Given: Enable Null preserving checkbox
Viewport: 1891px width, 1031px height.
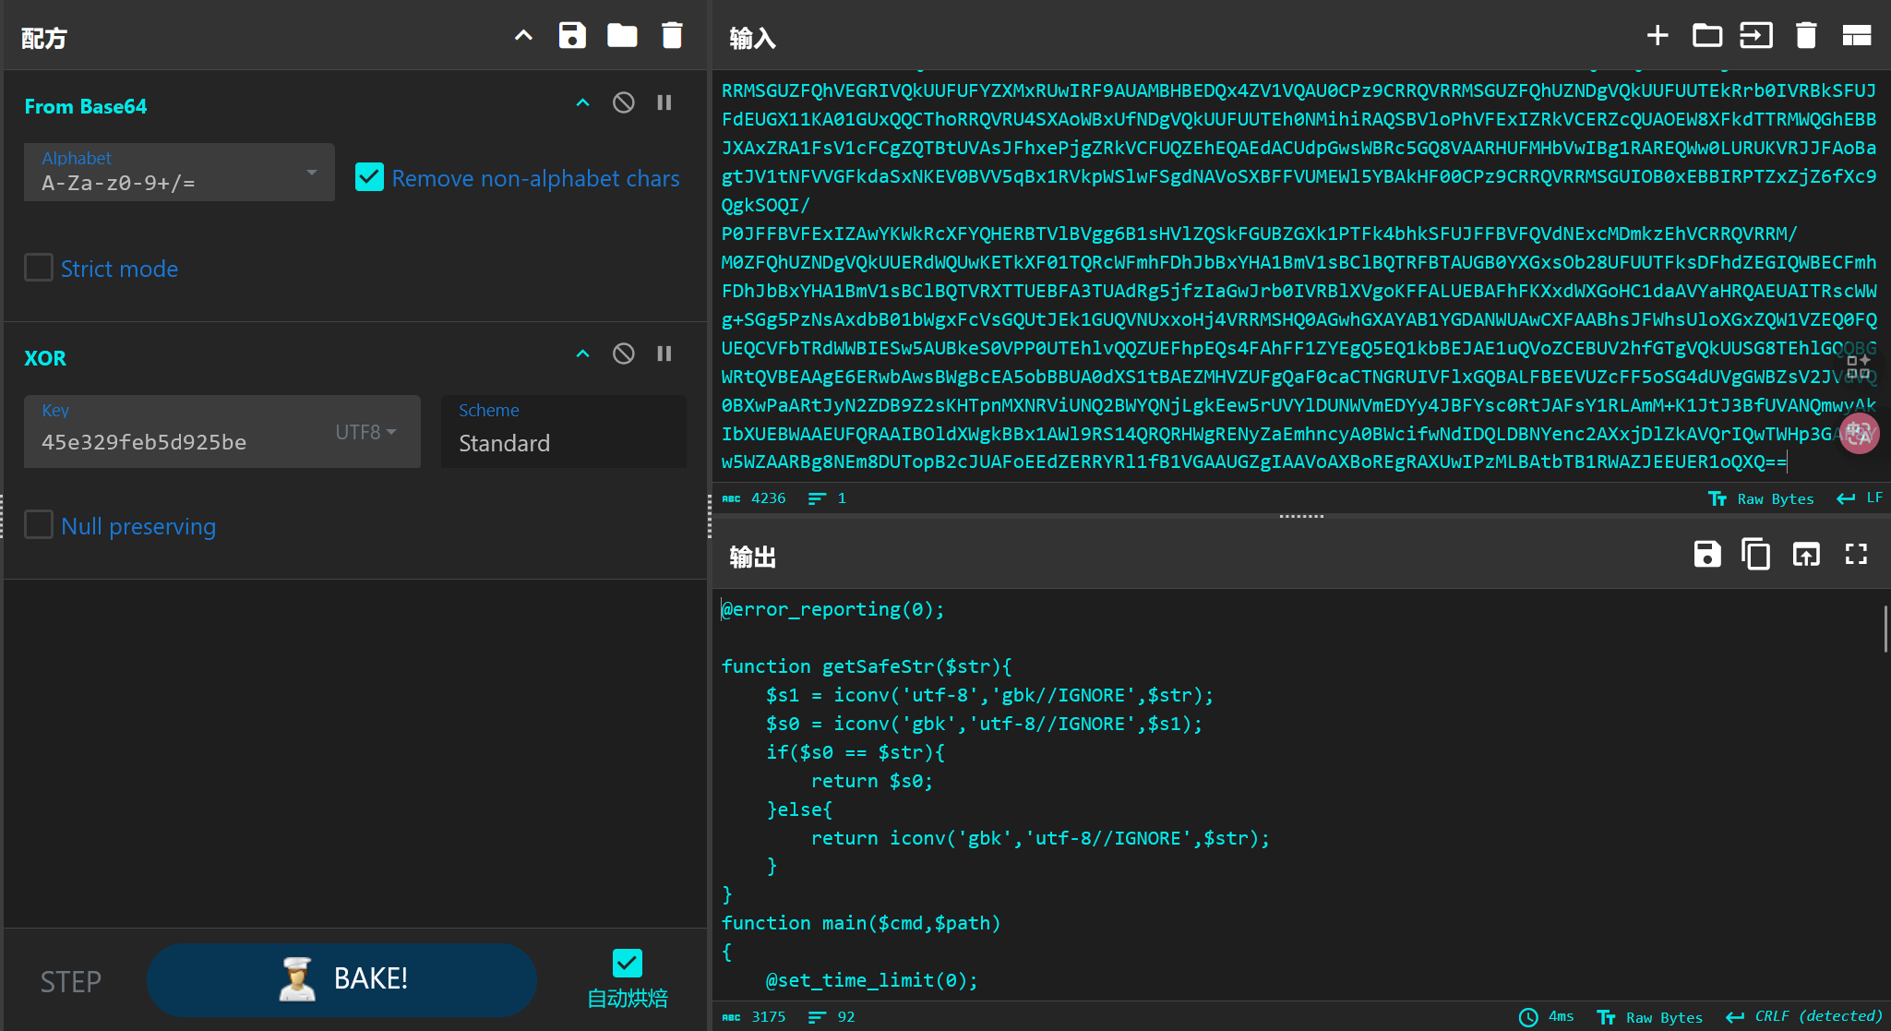Looking at the screenshot, I should [x=39, y=525].
